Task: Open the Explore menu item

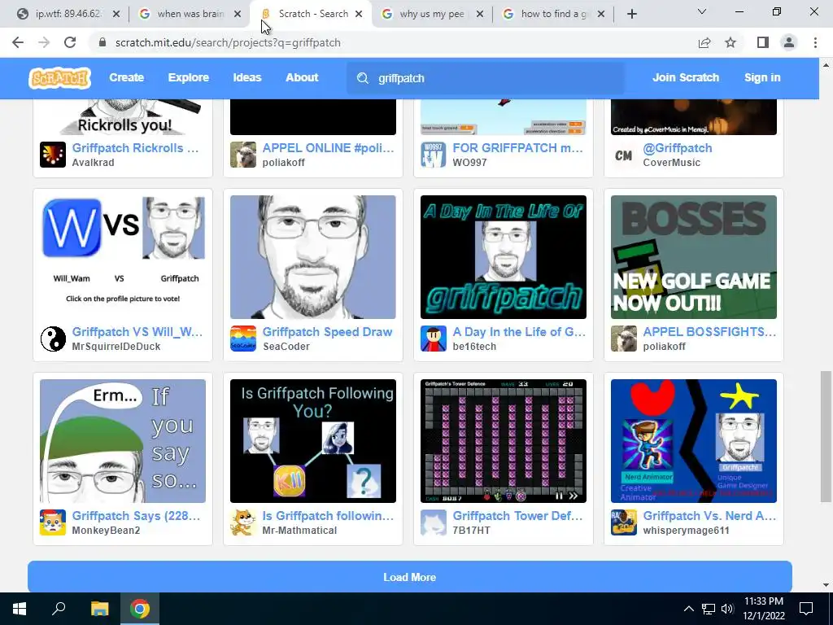Action: coord(189,77)
